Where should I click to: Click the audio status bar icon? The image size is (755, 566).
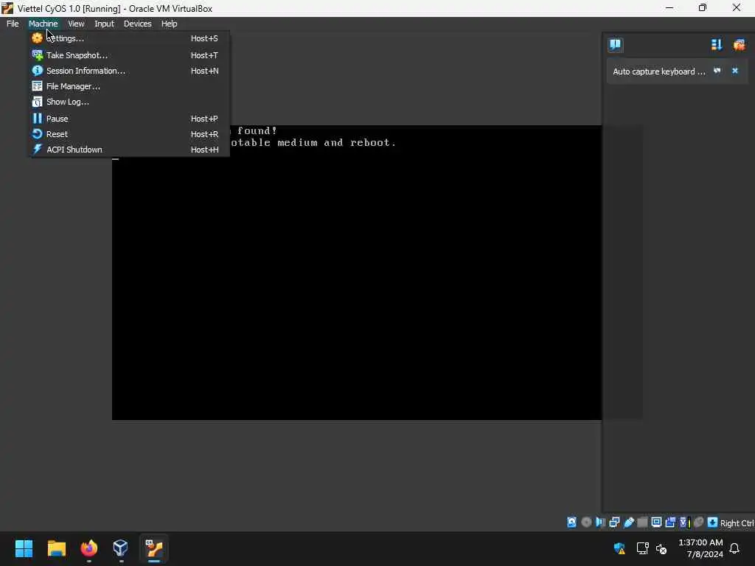600,523
